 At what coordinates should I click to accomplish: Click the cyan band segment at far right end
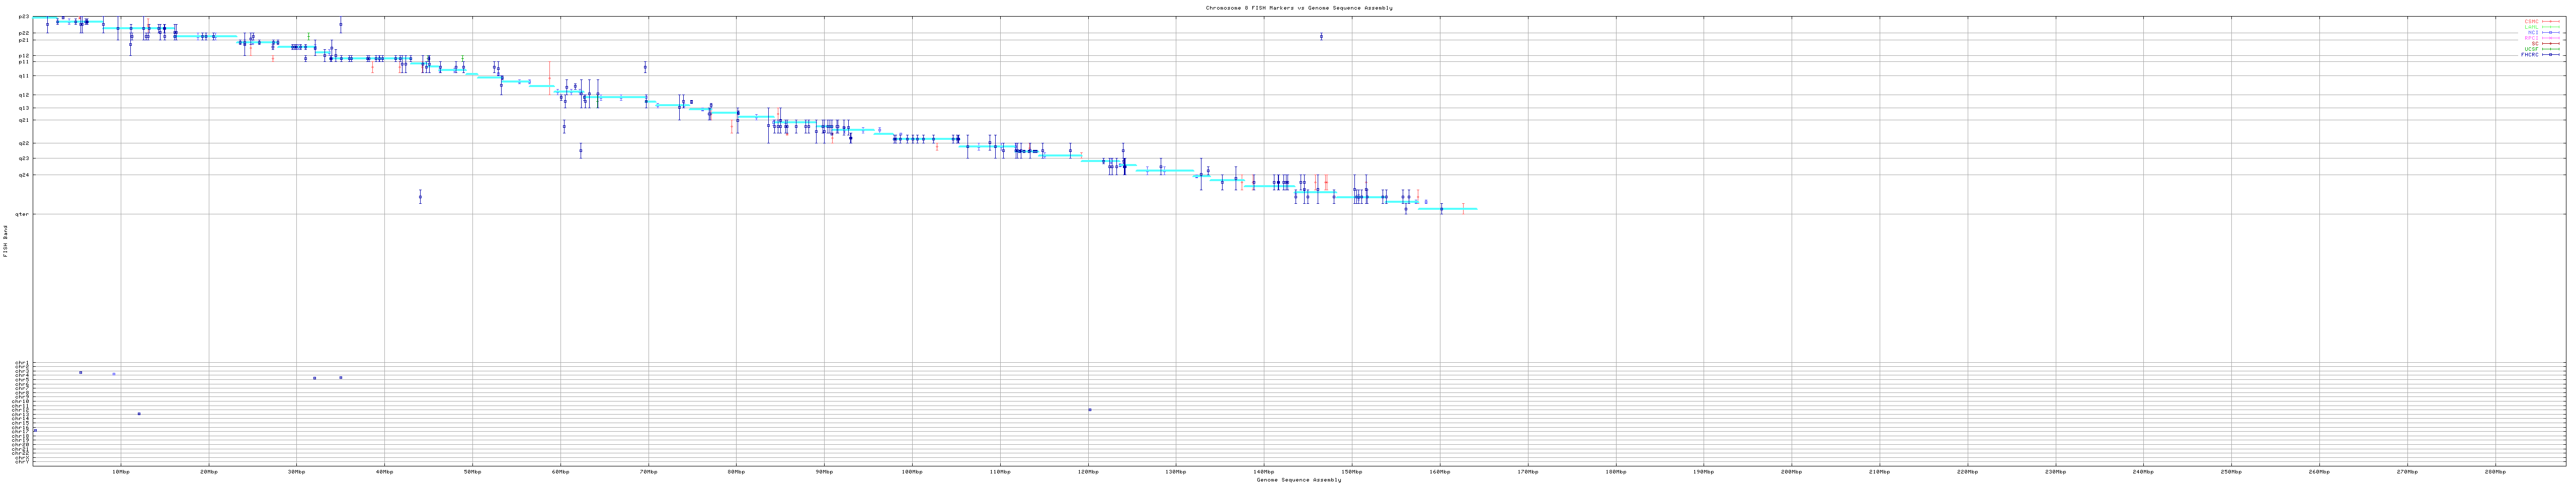point(1460,209)
